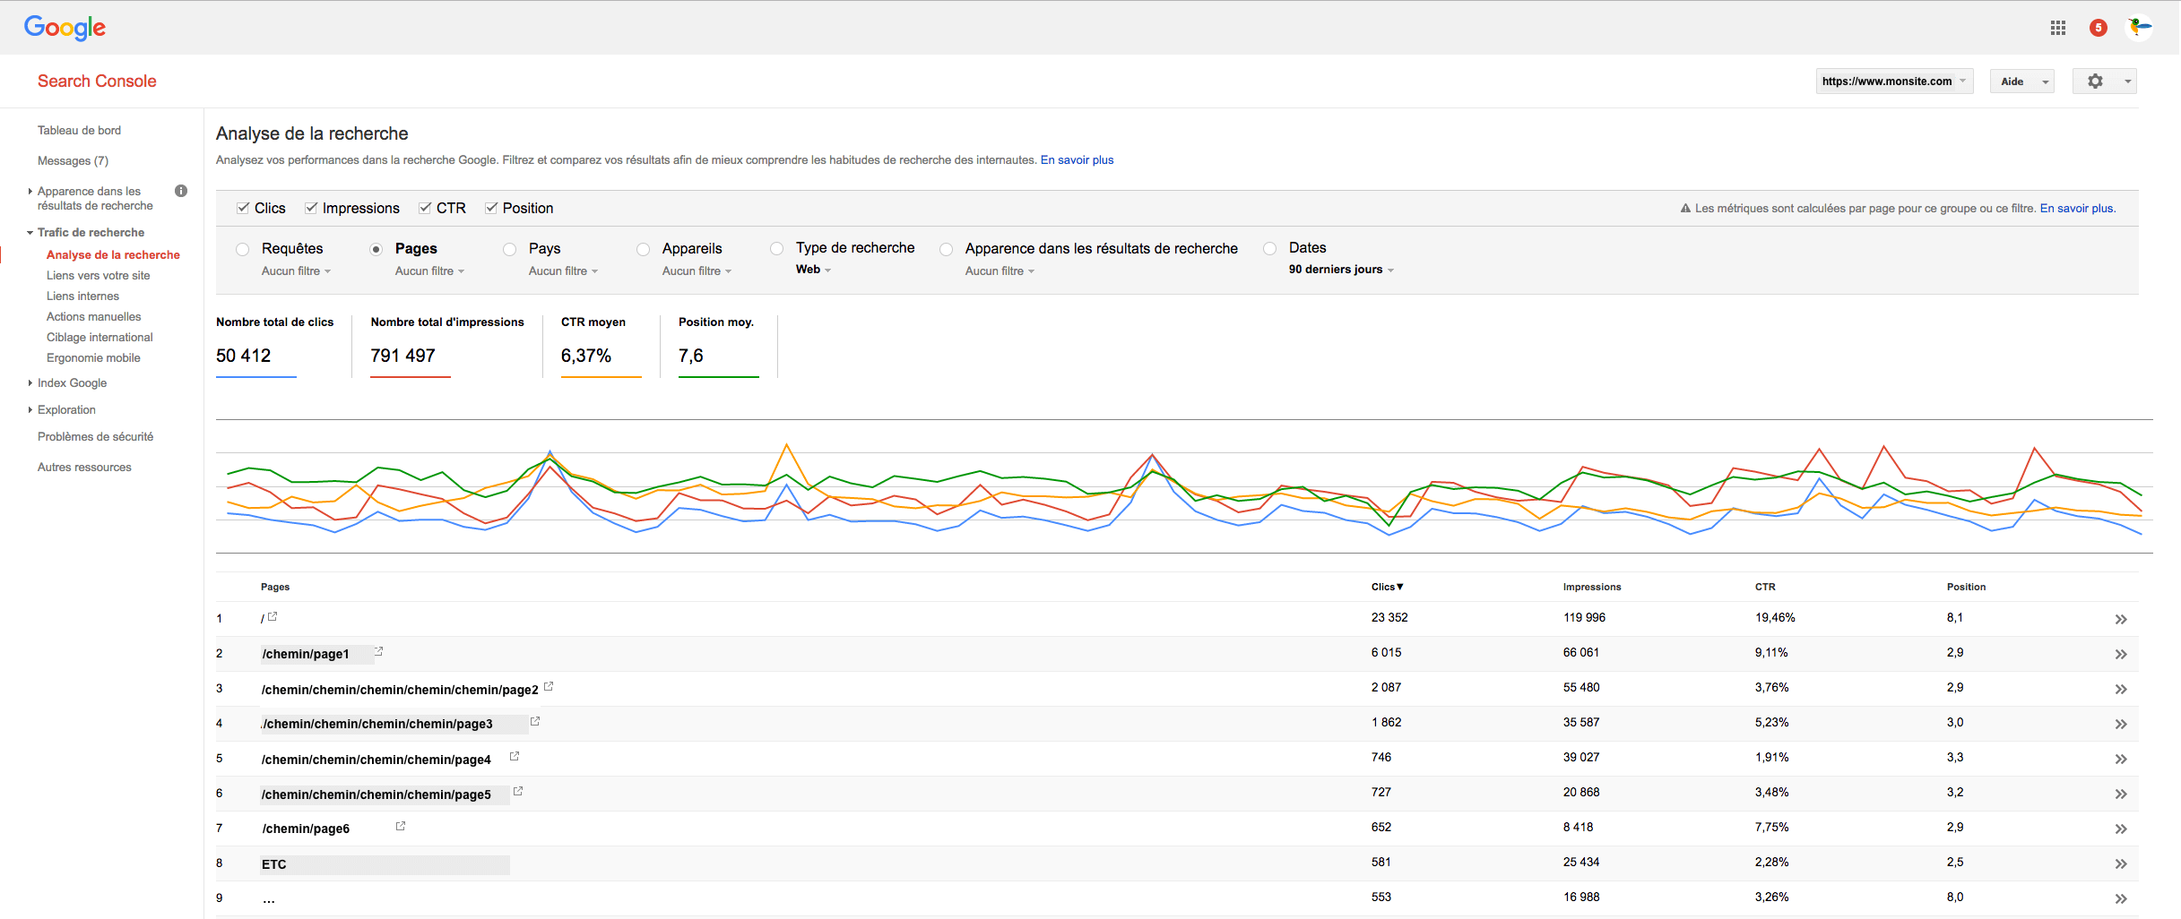Open Aucun filtre dropdown under Requêtes
Viewport: 2181px width, 919px height.
(296, 271)
